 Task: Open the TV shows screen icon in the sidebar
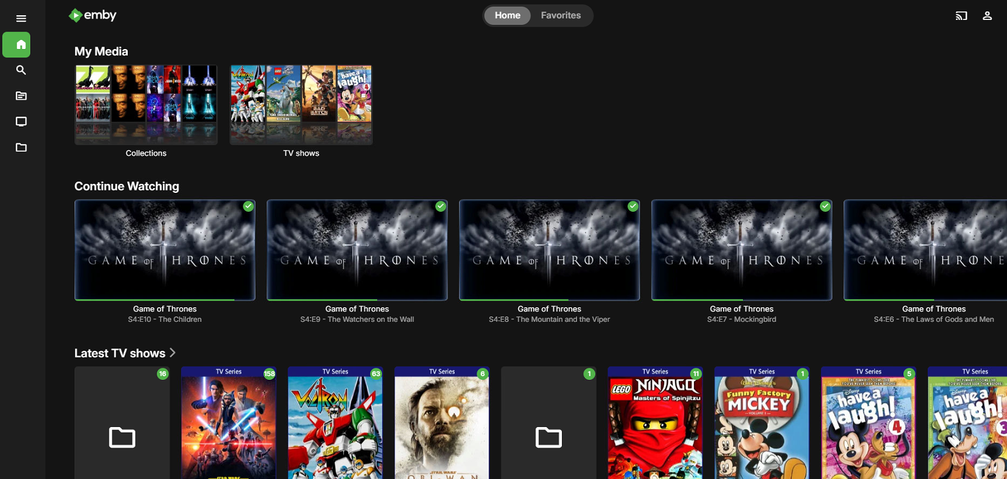point(21,122)
